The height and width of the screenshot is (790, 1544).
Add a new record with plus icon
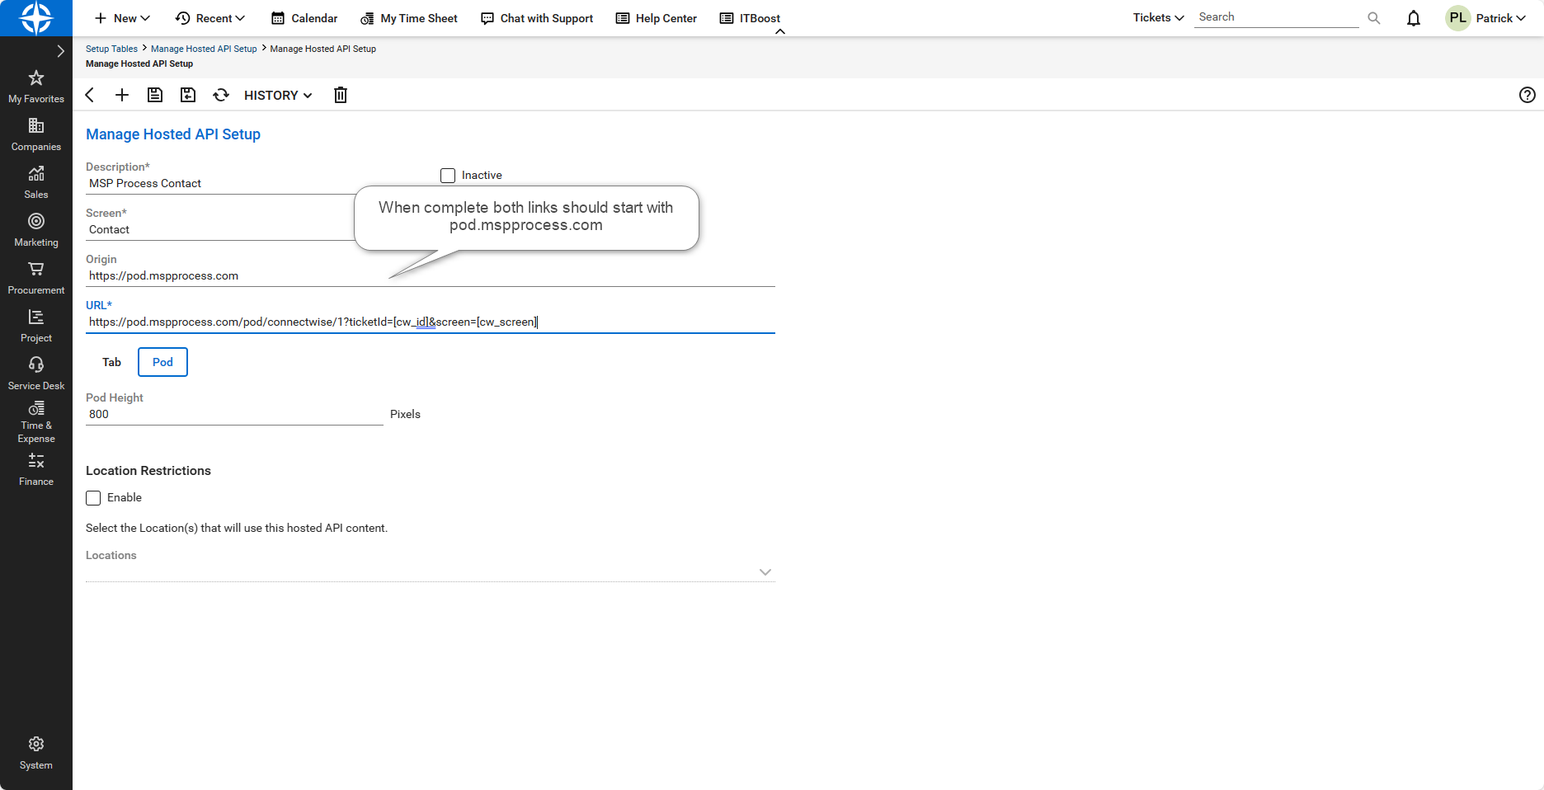point(122,95)
